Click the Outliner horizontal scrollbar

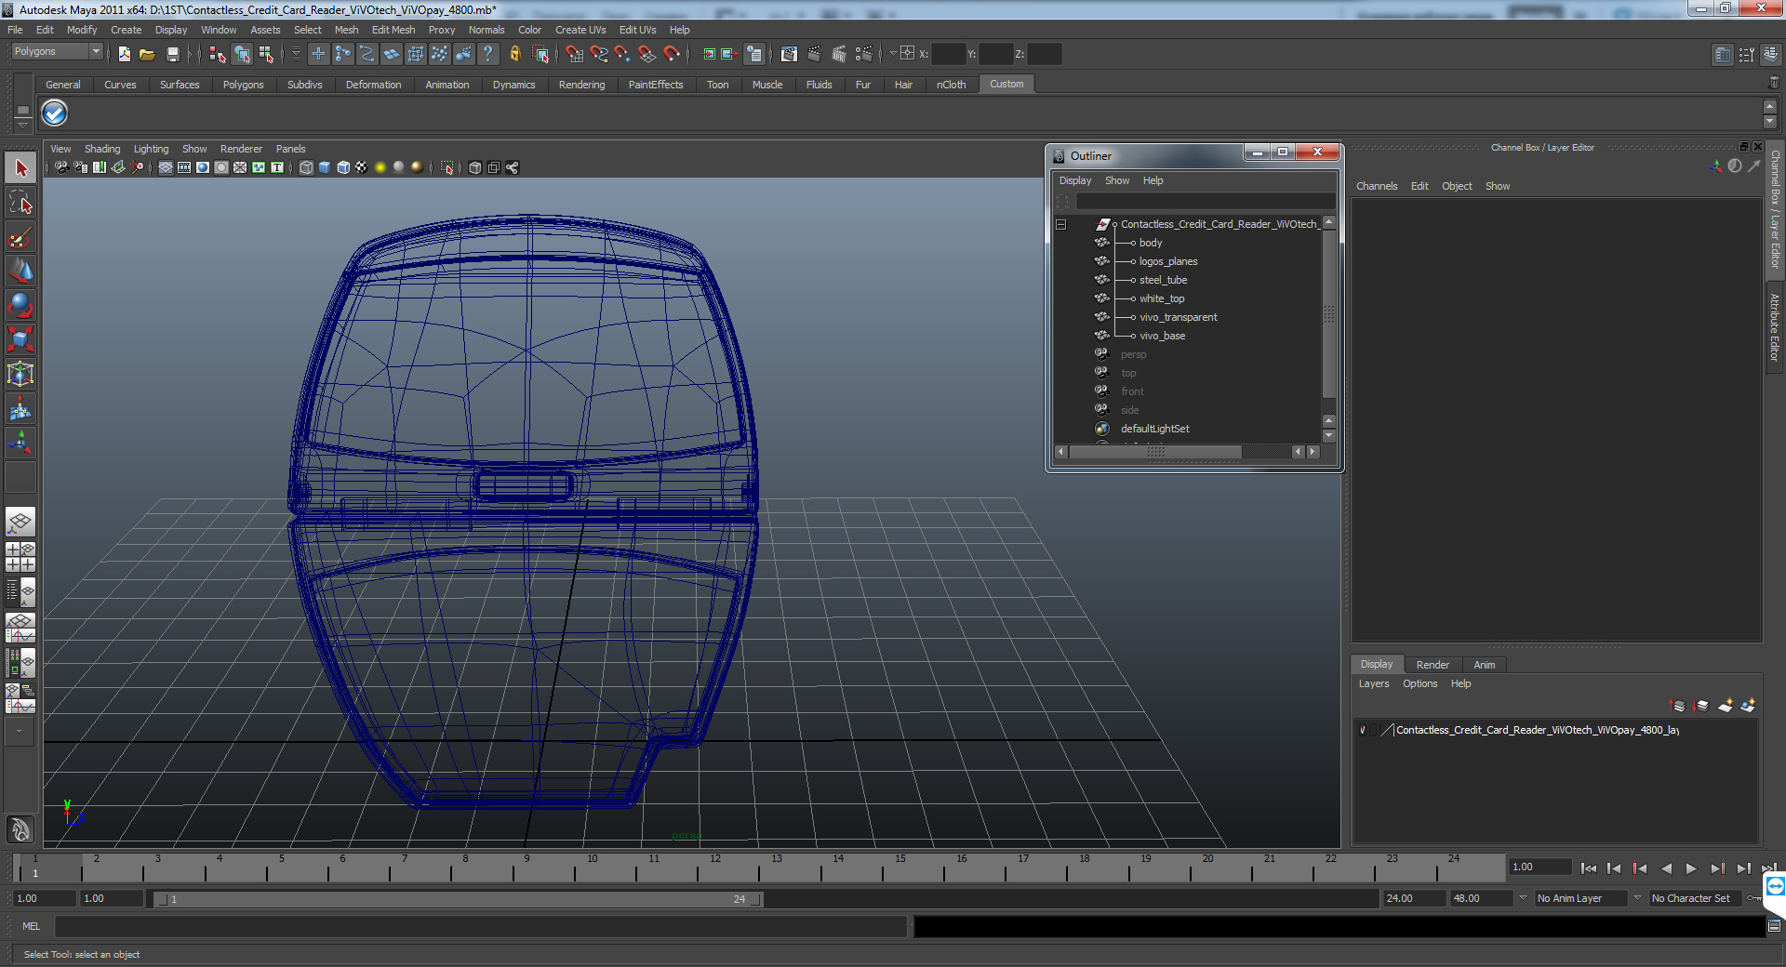click(x=1155, y=452)
